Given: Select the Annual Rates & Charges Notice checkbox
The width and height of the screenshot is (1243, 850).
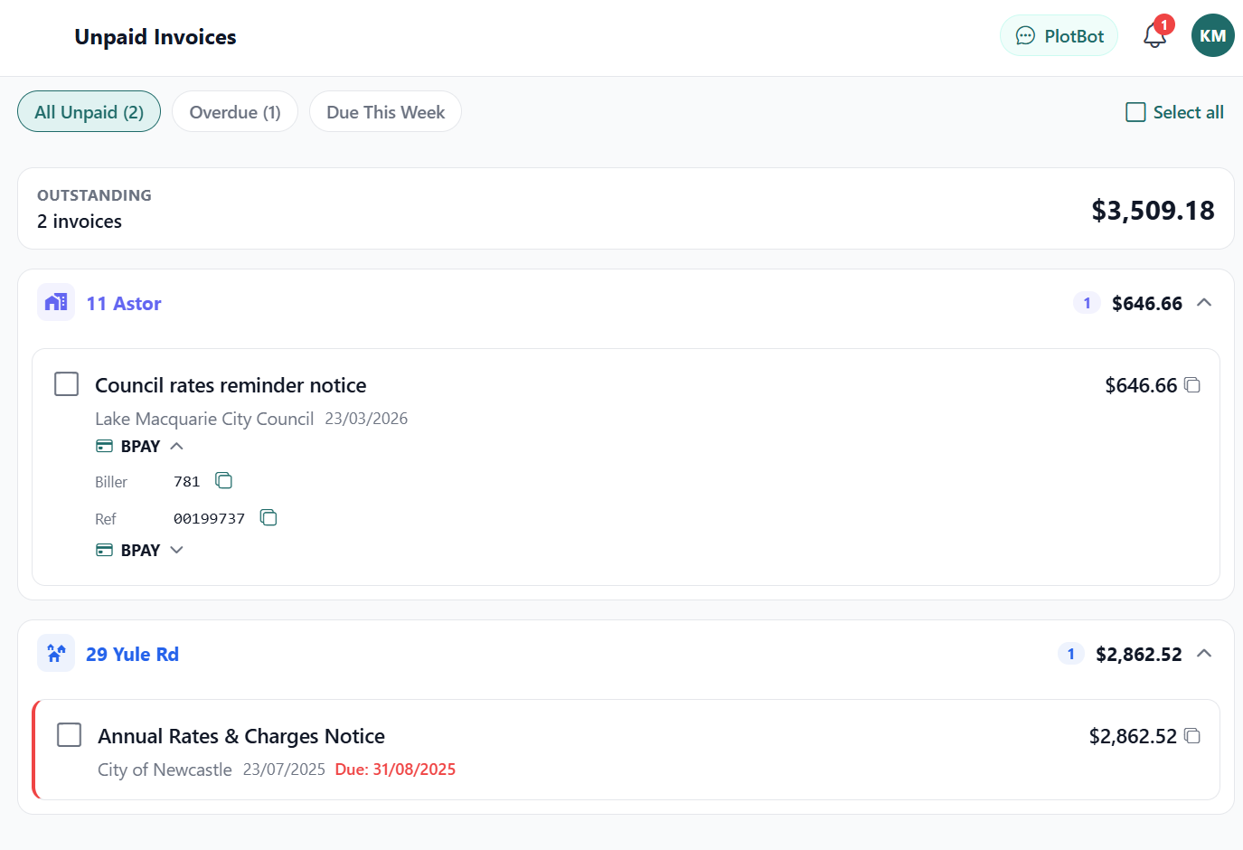Looking at the screenshot, I should click(x=70, y=734).
